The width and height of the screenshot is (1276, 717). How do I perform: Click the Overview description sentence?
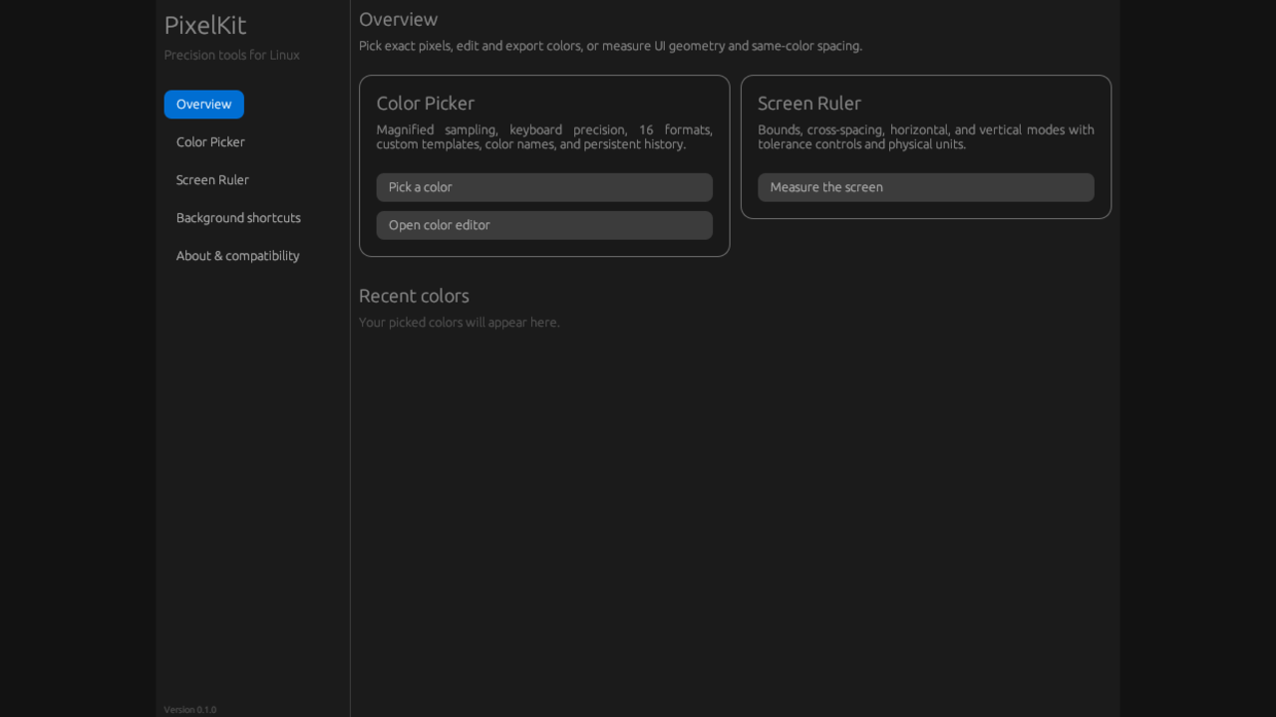610,46
